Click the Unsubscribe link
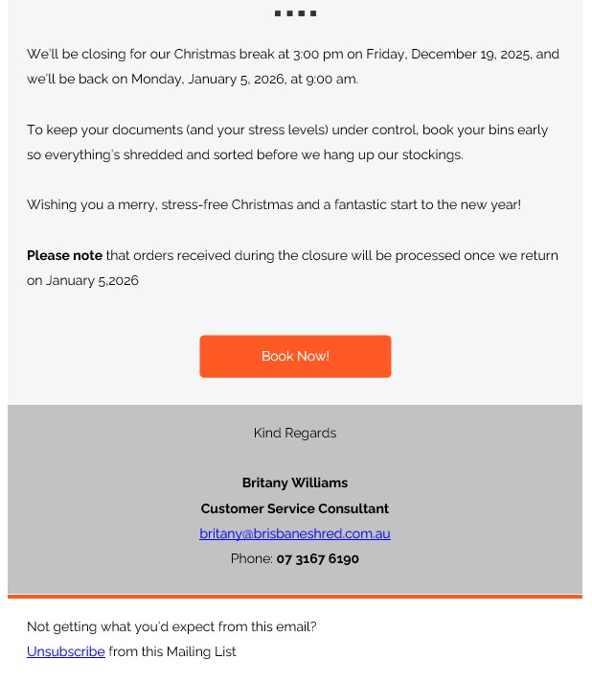 66,651
